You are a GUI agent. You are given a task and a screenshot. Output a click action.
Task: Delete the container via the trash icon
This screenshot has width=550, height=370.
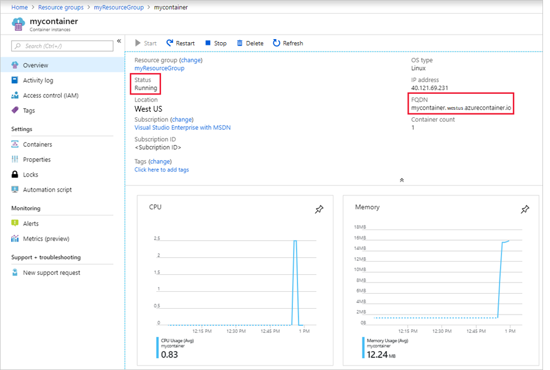(240, 43)
